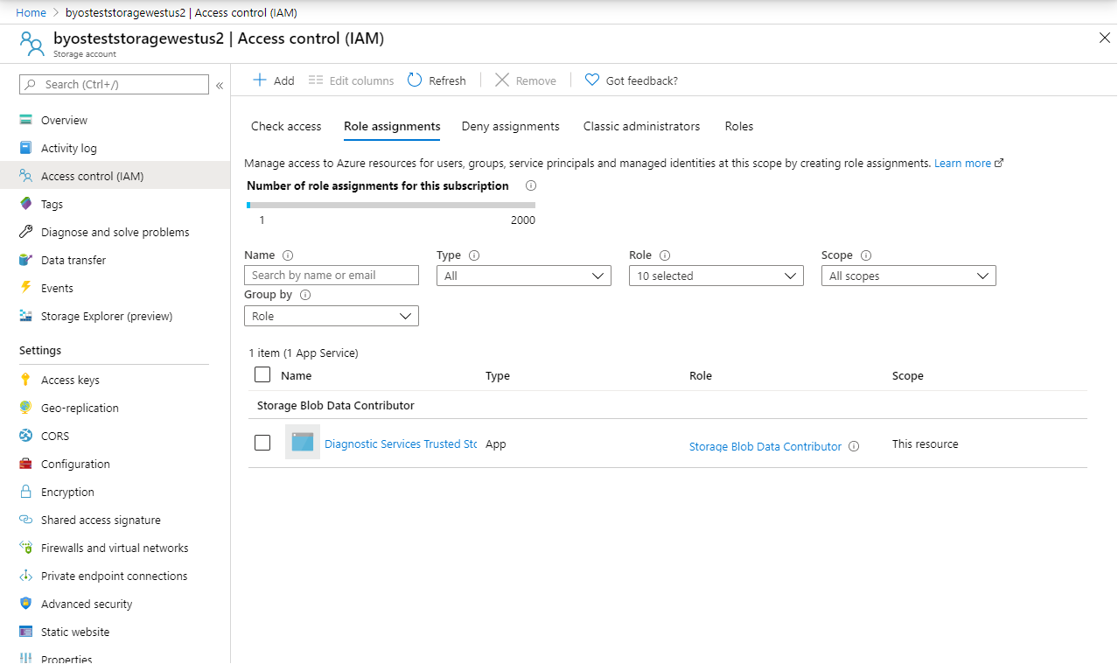Check the Diagnostic Services Trusted row checkbox
The height and width of the screenshot is (664, 1118).
pos(262,443)
